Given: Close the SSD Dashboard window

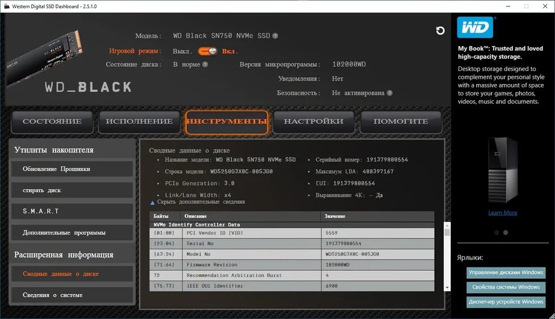Looking at the screenshot, I should click(x=545, y=6).
